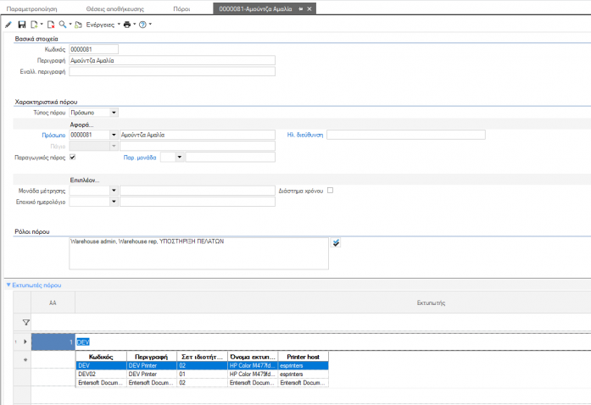Switch to the Θέσεις αποθήκευσης tab
The image size is (591, 405).
[x=115, y=8]
